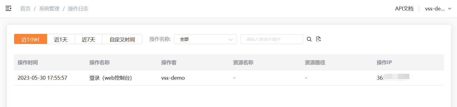
Task: Select the 登录（web控制台）log row
Action: pos(229,78)
